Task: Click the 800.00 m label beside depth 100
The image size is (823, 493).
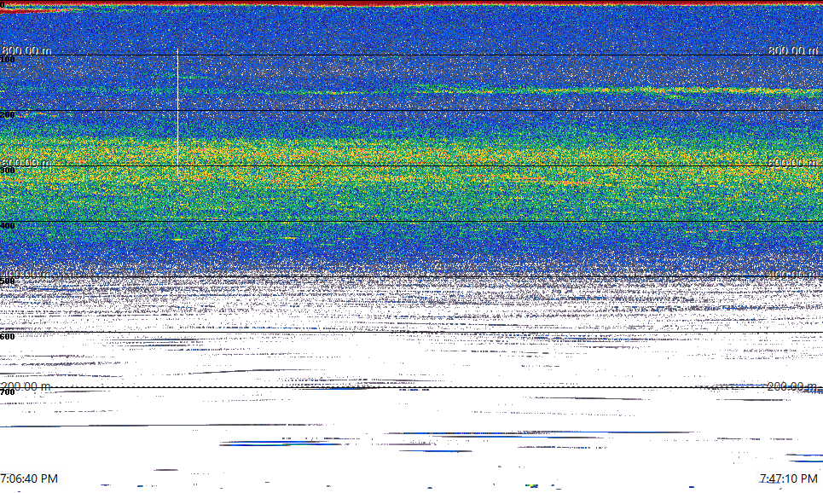Action: click(26, 50)
